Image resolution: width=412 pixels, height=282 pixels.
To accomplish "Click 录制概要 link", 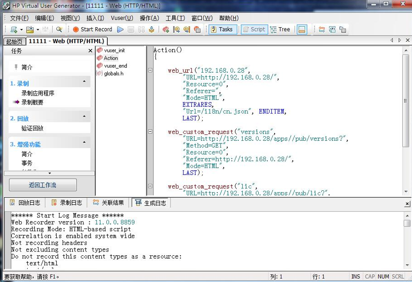I will point(33,102).
